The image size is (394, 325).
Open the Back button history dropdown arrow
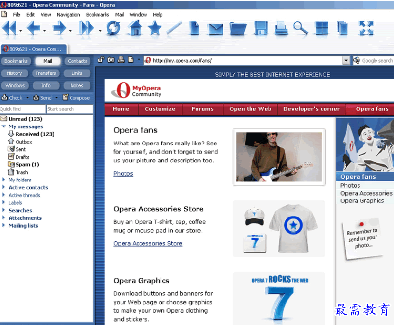point(44,31)
